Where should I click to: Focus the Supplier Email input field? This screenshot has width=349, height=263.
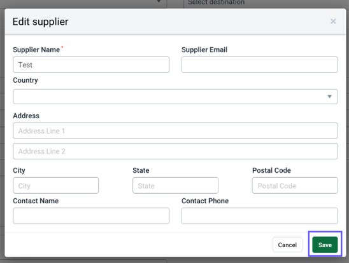[260, 65]
